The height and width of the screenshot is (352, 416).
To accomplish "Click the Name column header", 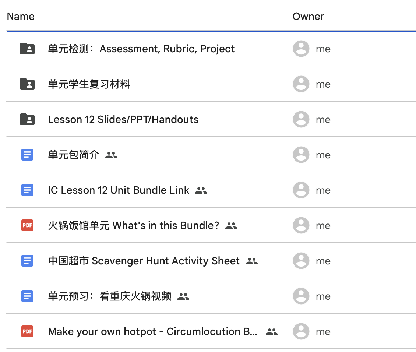I will tap(21, 16).
